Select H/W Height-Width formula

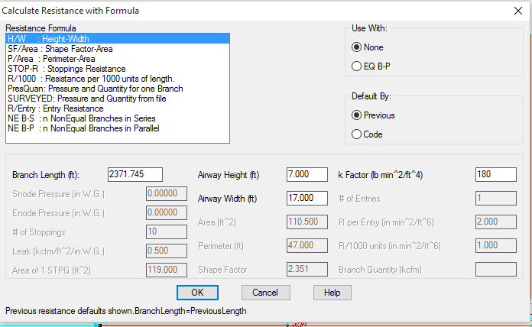coord(61,38)
